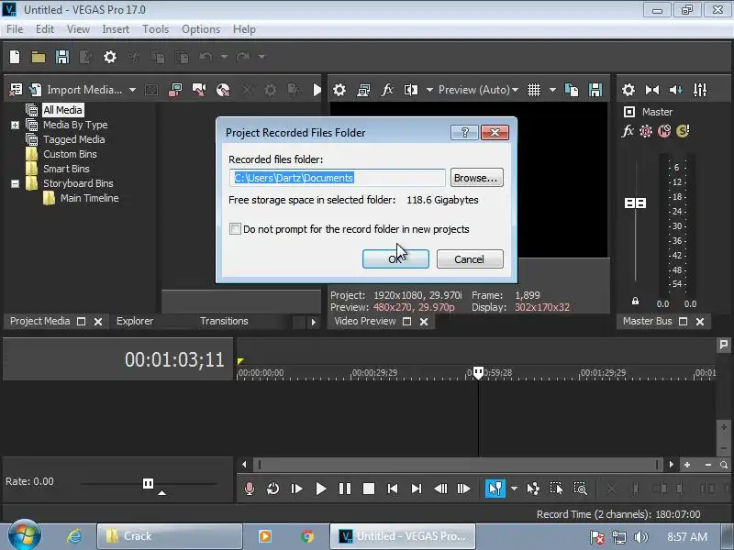Click the Pause button in transport
Image resolution: width=734 pixels, height=550 pixels.
[345, 489]
